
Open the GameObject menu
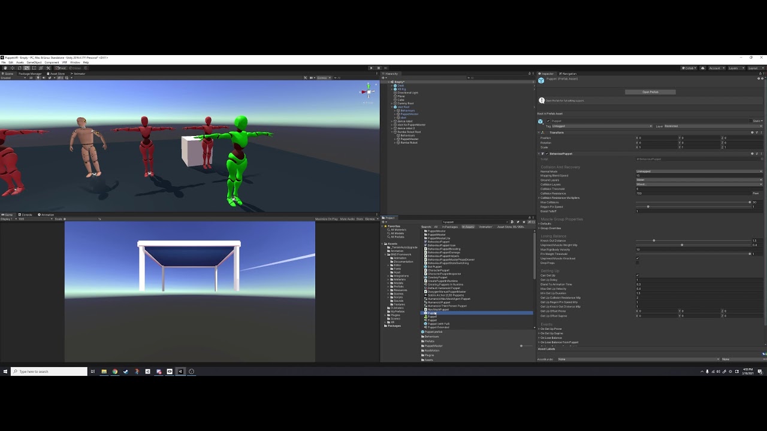(x=34, y=62)
